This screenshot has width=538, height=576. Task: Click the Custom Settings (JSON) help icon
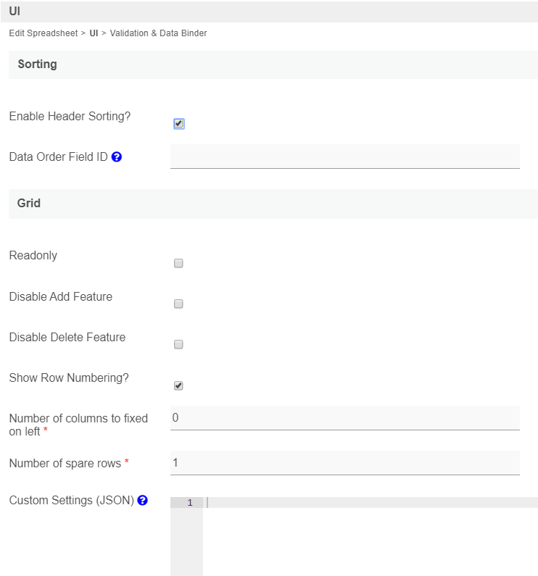[x=143, y=500]
